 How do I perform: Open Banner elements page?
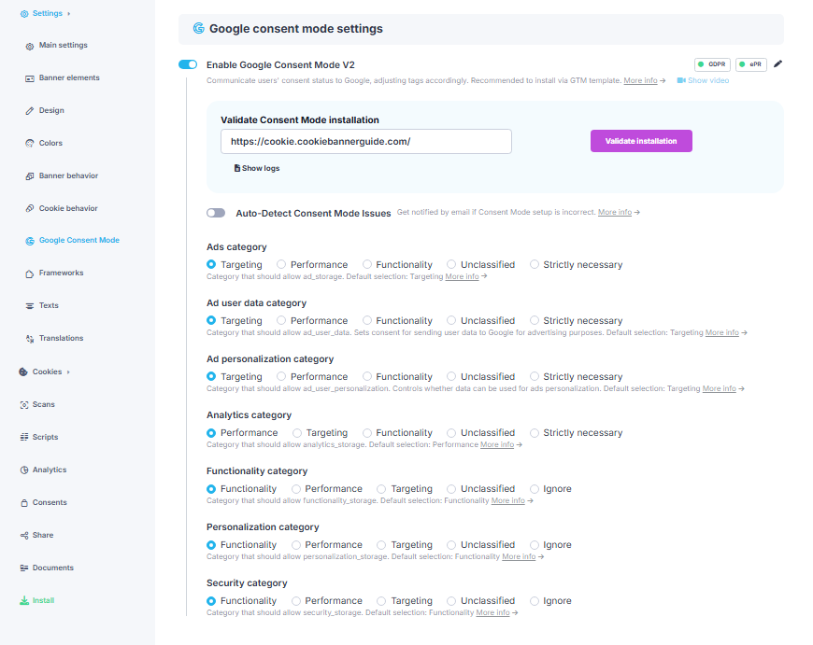tap(69, 77)
